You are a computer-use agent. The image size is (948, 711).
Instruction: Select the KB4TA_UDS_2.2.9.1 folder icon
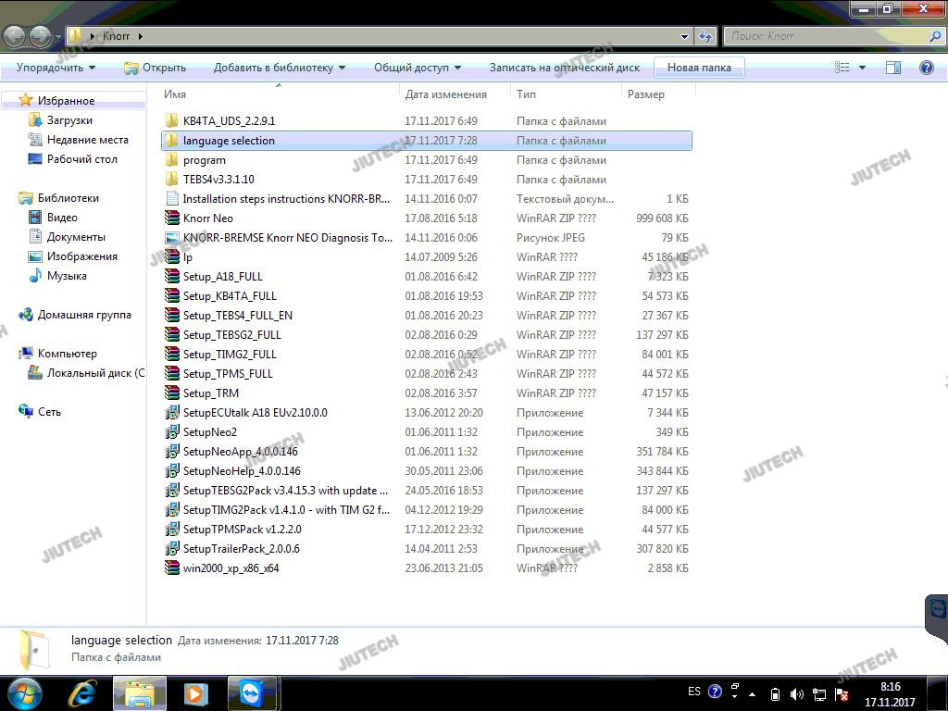(x=171, y=121)
